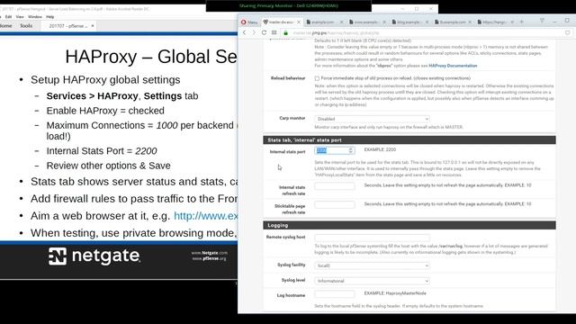Close the blog.example browser tab

tap(427, 22)
